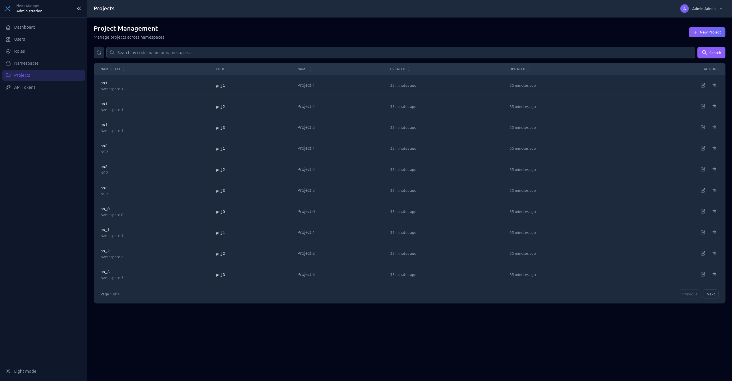Delete the prj0 project in ns_0
The width and height of the screenshot is (732, 381).
pos(714,212)
